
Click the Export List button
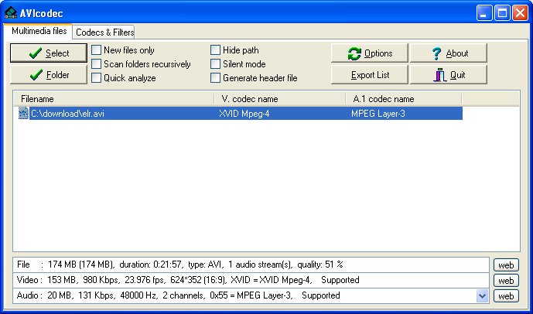click(x=370, y=75)
